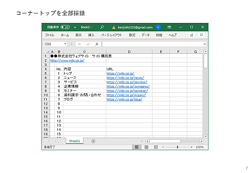Click the formula bar Cancel X icon

coord(80,44)
